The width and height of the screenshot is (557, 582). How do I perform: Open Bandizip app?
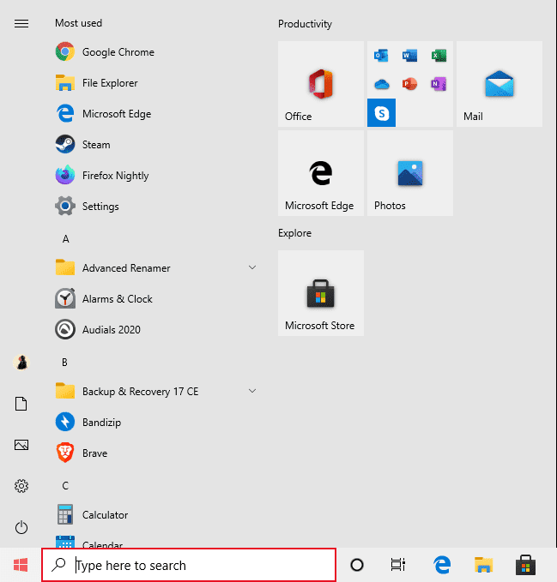pyautogui.click(x=156, y=423)
